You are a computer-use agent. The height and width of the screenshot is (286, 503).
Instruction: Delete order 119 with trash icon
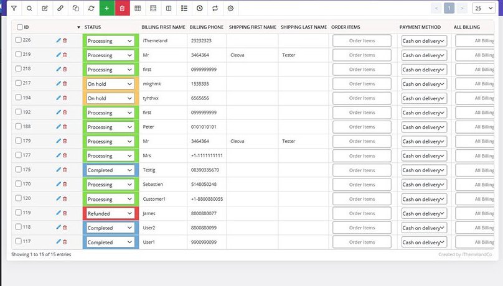[x=65, y=213]
